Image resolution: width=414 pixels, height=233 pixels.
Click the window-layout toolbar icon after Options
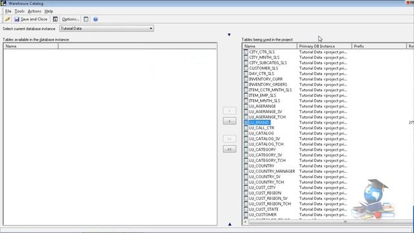click(86, 19)
